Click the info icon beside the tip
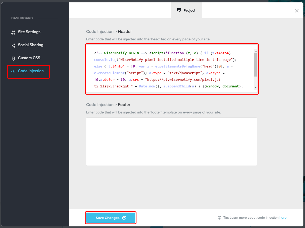The width and height of the screenshot is (305, 228). point(219,218)
